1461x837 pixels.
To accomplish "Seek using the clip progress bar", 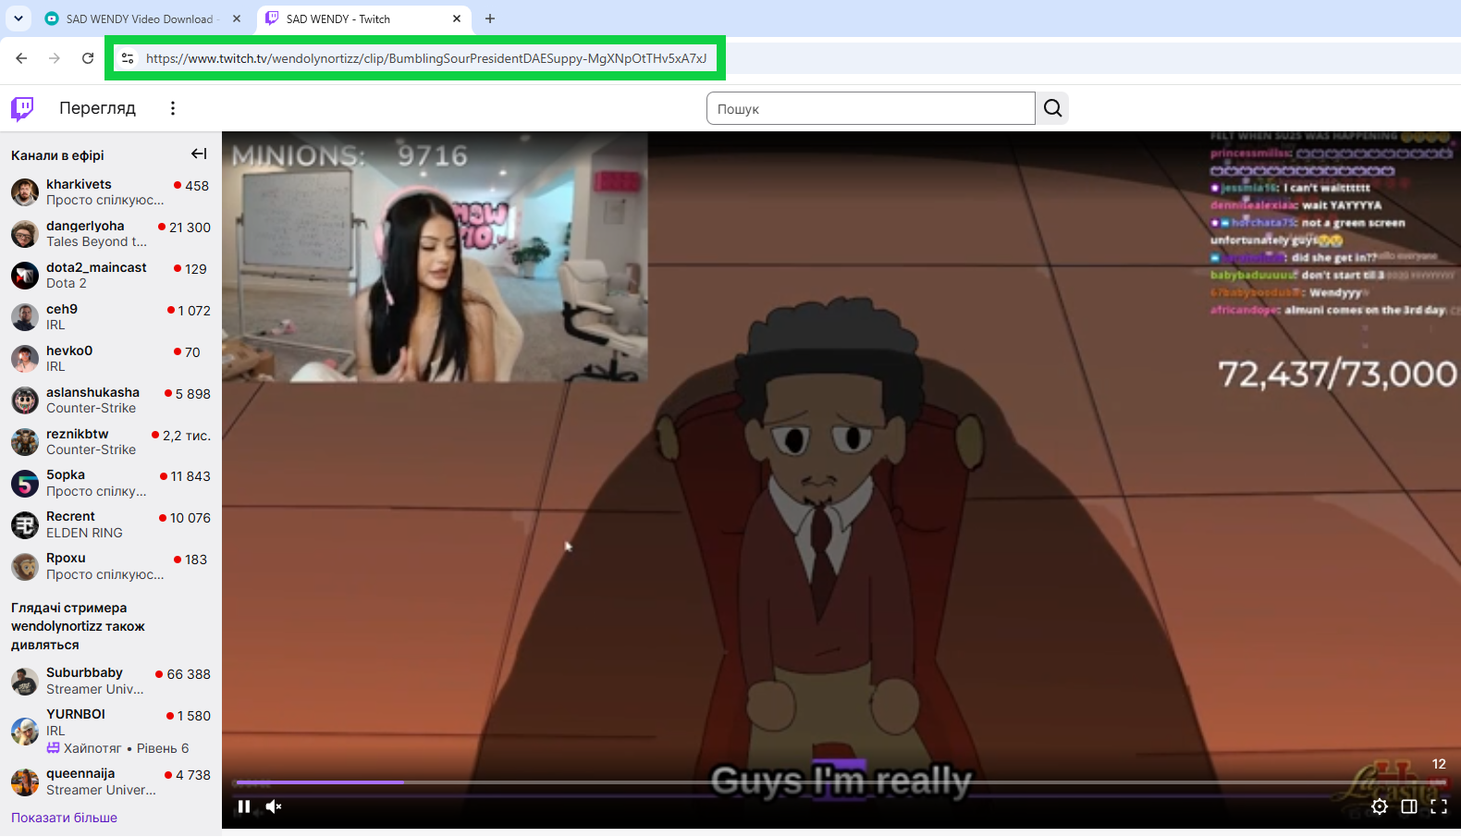I will [x=841, y=782].
